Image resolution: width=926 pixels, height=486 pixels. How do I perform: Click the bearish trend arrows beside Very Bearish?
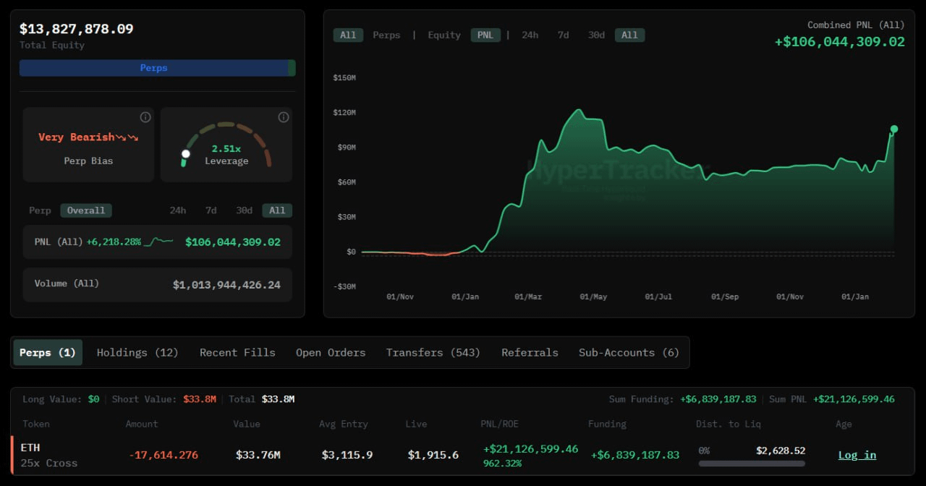click(127, 137)
